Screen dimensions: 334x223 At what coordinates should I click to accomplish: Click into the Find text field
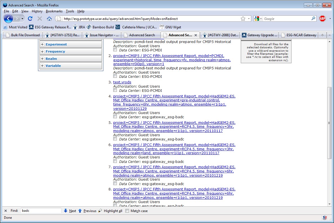point(41,211)
